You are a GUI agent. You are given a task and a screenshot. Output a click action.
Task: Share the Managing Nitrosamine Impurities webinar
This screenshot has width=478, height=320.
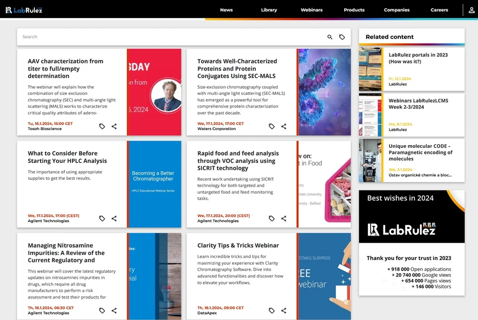114,311
